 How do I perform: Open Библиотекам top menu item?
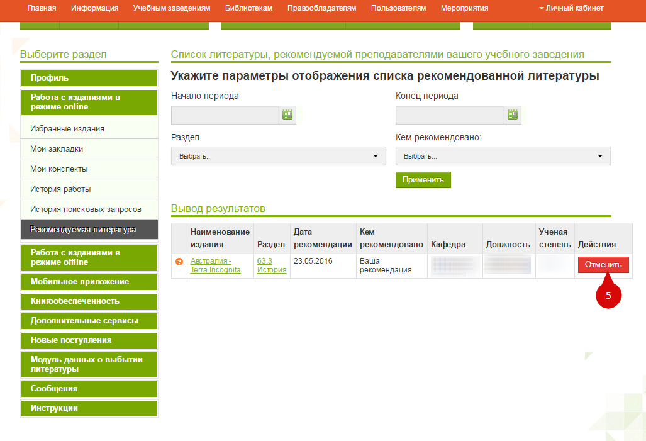coord(248,8)
